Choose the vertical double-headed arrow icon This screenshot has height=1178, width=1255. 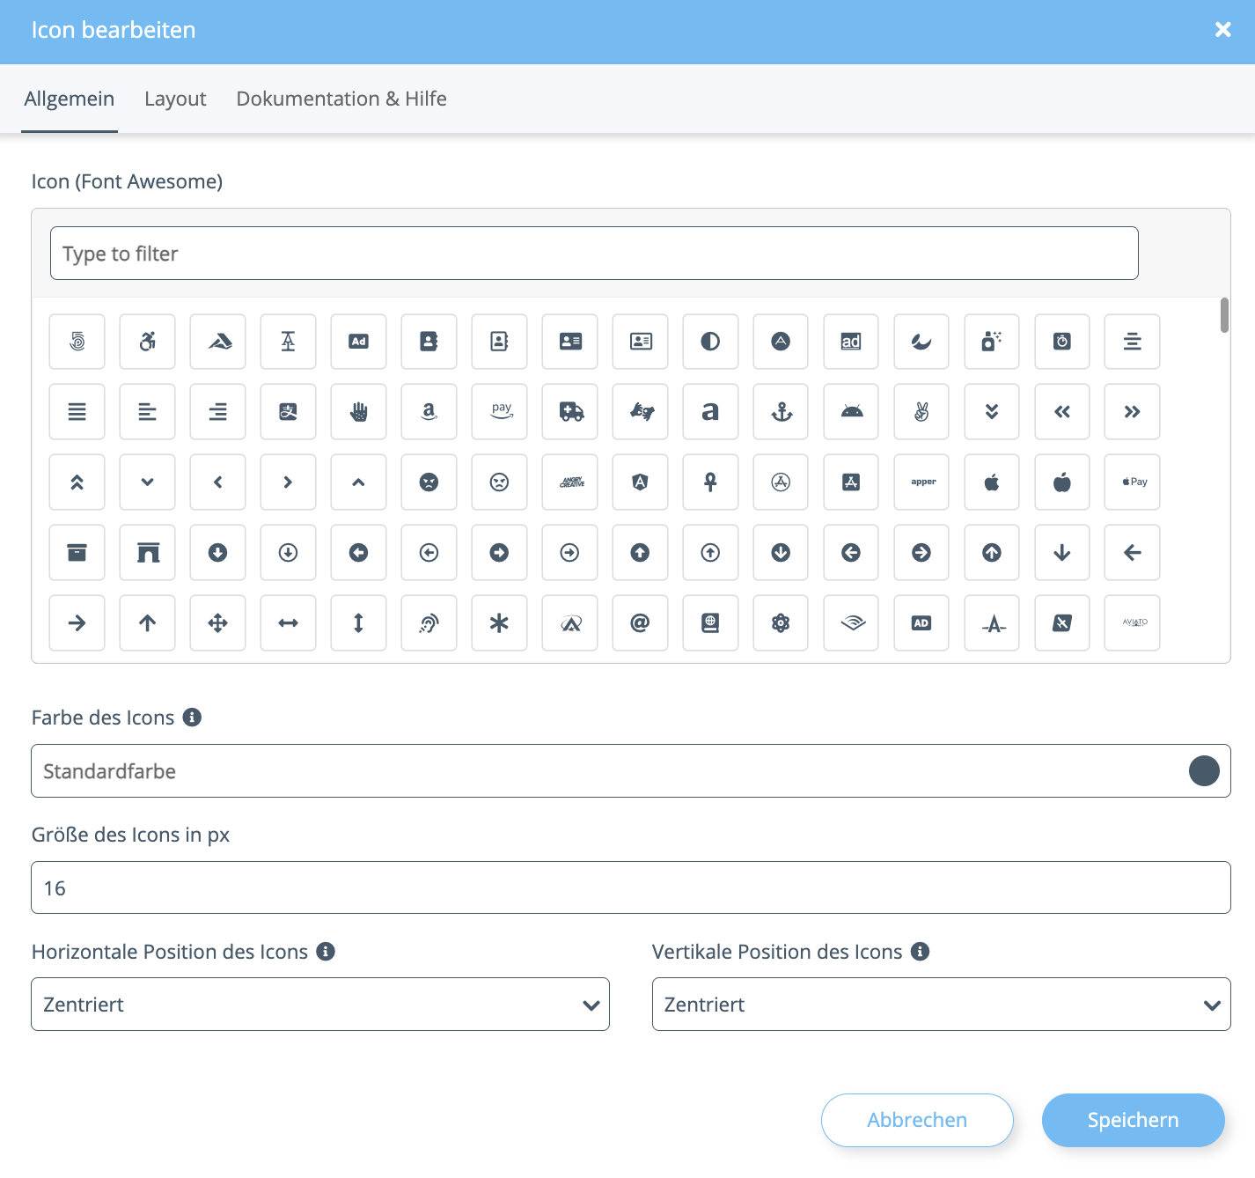[x=359, y=623]
